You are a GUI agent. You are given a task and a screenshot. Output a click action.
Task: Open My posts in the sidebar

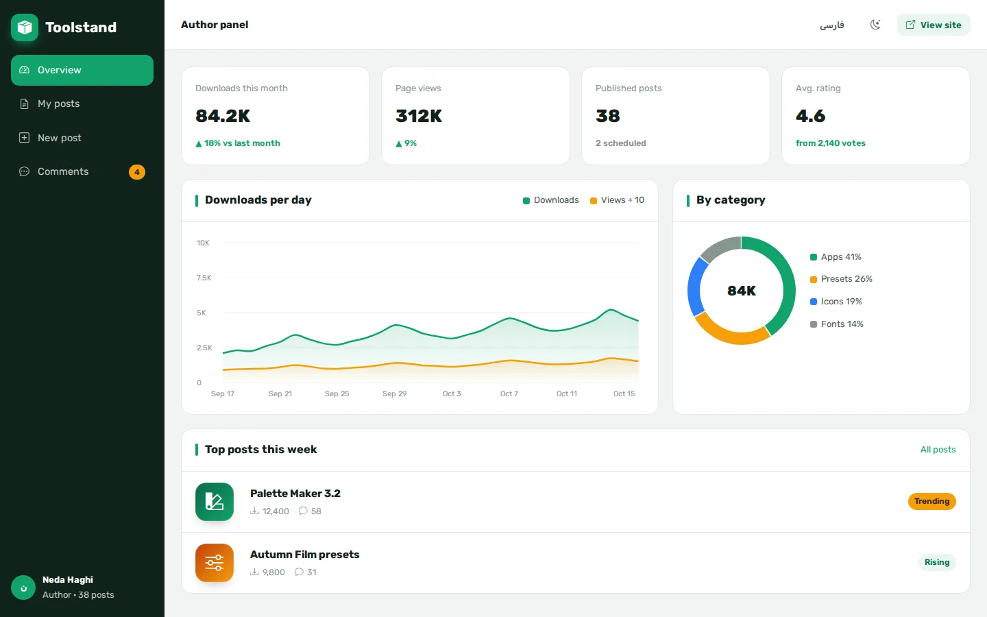82,104
